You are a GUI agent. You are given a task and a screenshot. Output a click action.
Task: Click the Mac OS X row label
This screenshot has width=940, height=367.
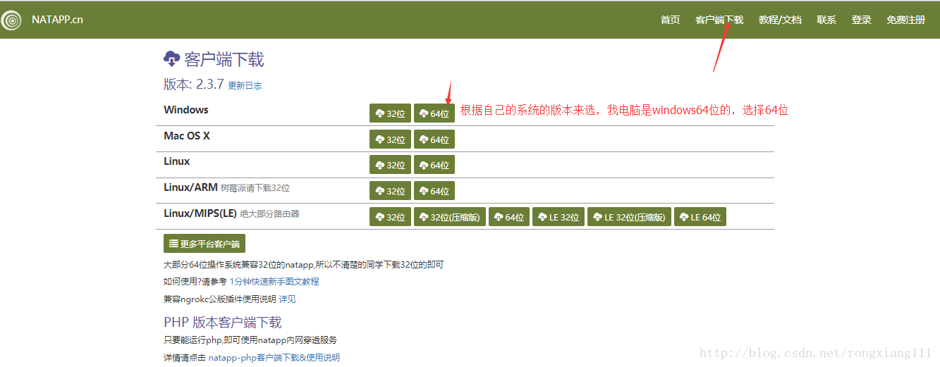187,136
